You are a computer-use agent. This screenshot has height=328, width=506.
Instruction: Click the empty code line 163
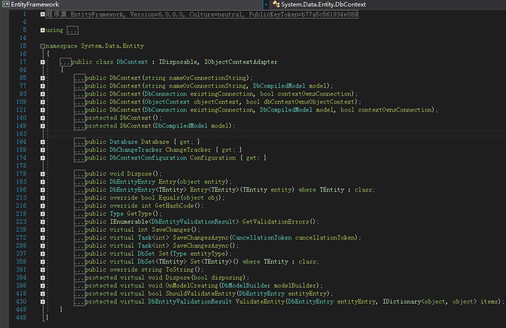(277, 134)
